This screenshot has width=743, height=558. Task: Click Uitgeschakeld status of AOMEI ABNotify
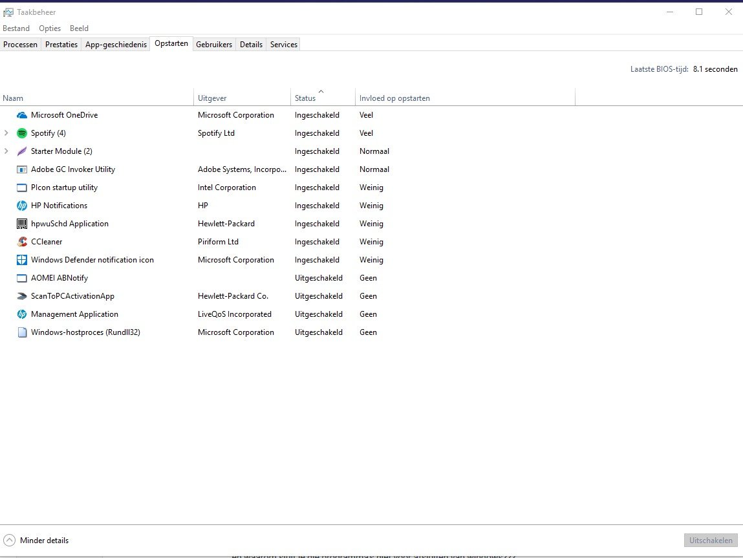coord(318,278)
